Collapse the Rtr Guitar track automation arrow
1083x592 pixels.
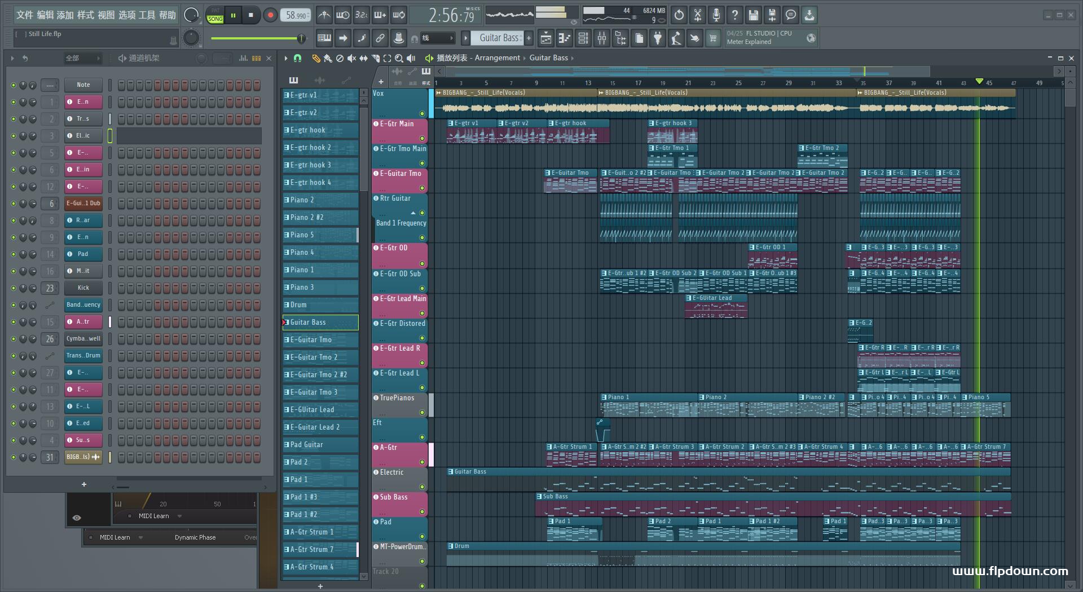tap(413, 213)
